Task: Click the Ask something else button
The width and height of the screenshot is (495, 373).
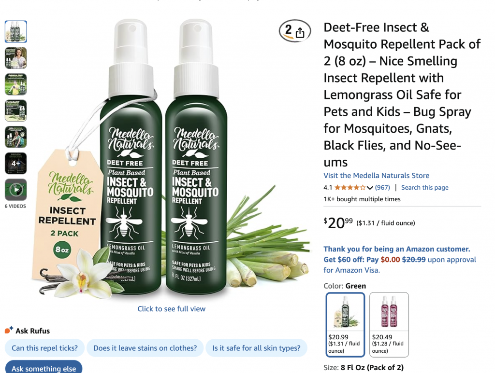Action: point(44,368)
